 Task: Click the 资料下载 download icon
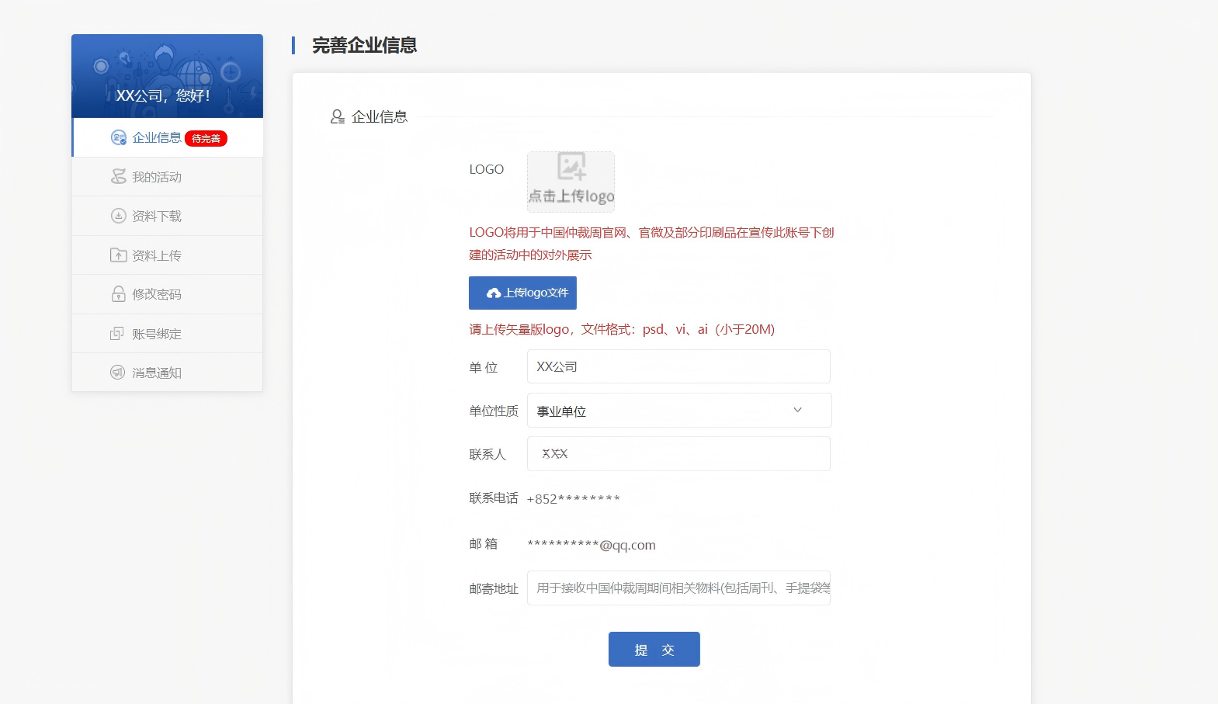[x=118, y=216]
